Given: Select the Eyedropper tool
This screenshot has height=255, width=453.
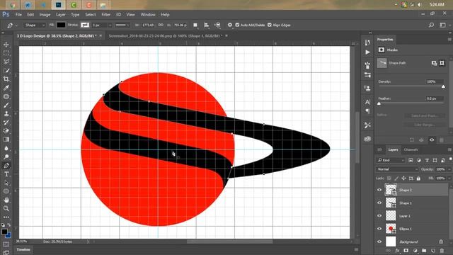Looking at the screenshot, I should click(6, 88).
